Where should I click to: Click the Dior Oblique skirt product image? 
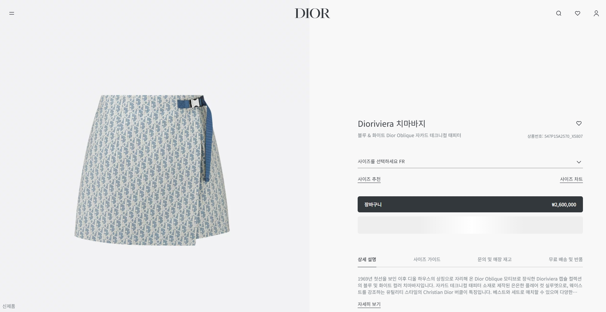[x=152, y=171]
